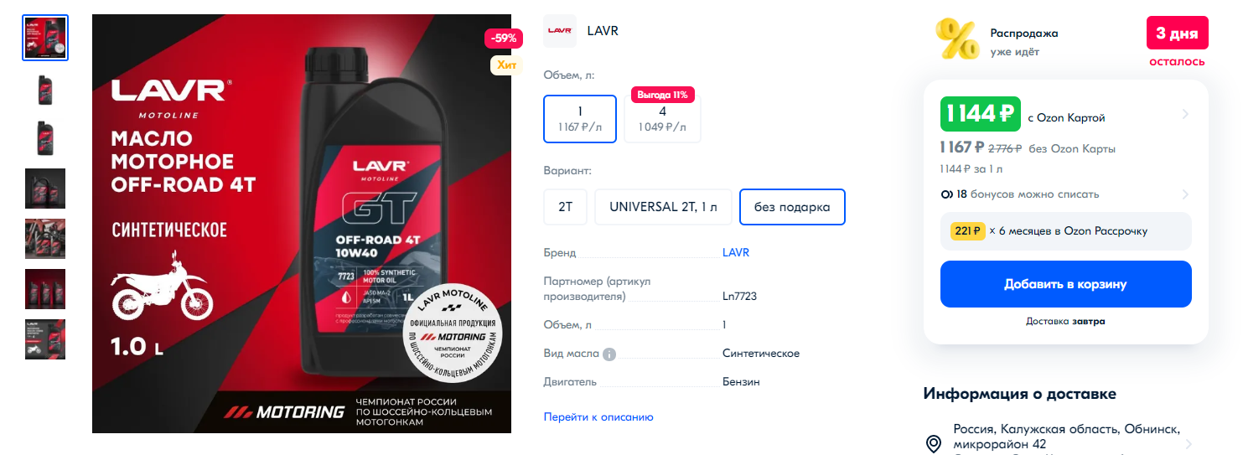
Task: Click the yellow percent sale icon
Action: [956, 39]
